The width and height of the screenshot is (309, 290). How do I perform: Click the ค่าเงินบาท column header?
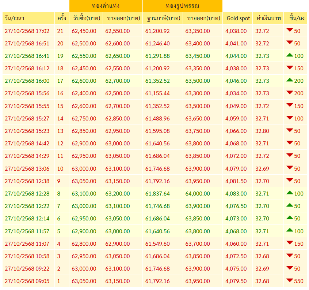pos(268,18)
